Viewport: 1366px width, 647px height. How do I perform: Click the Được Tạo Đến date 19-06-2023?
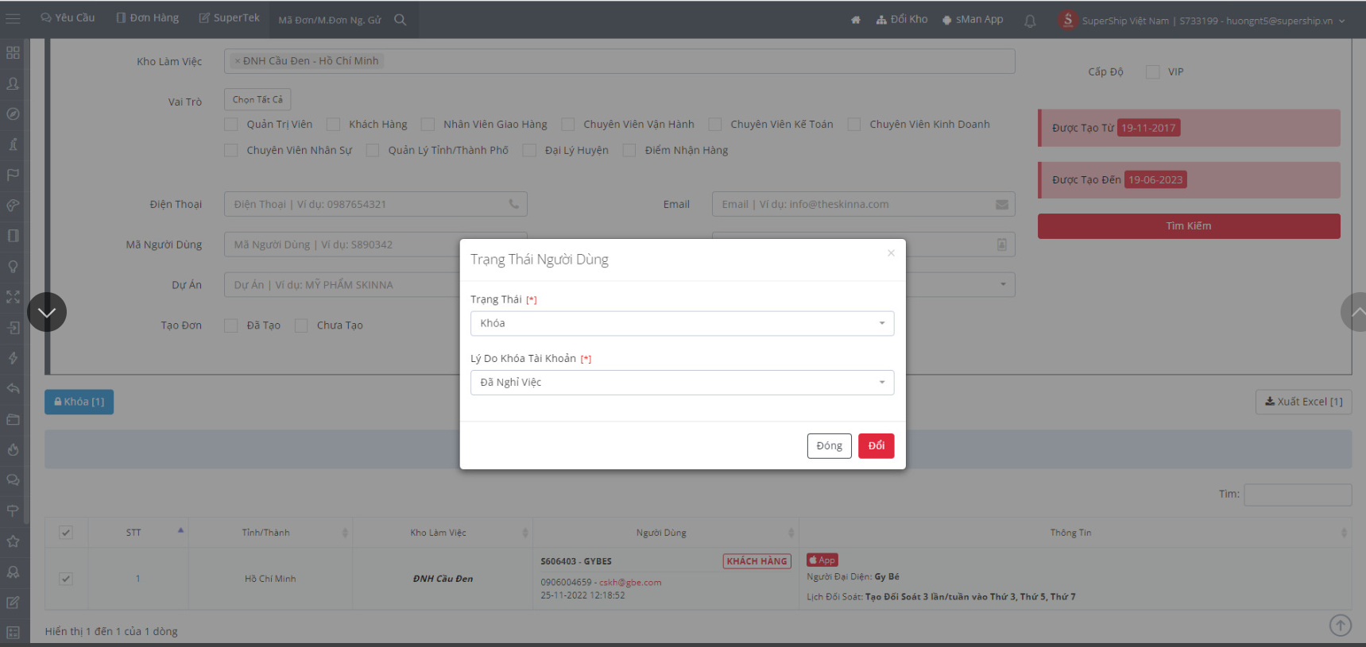click(1155, 180)
